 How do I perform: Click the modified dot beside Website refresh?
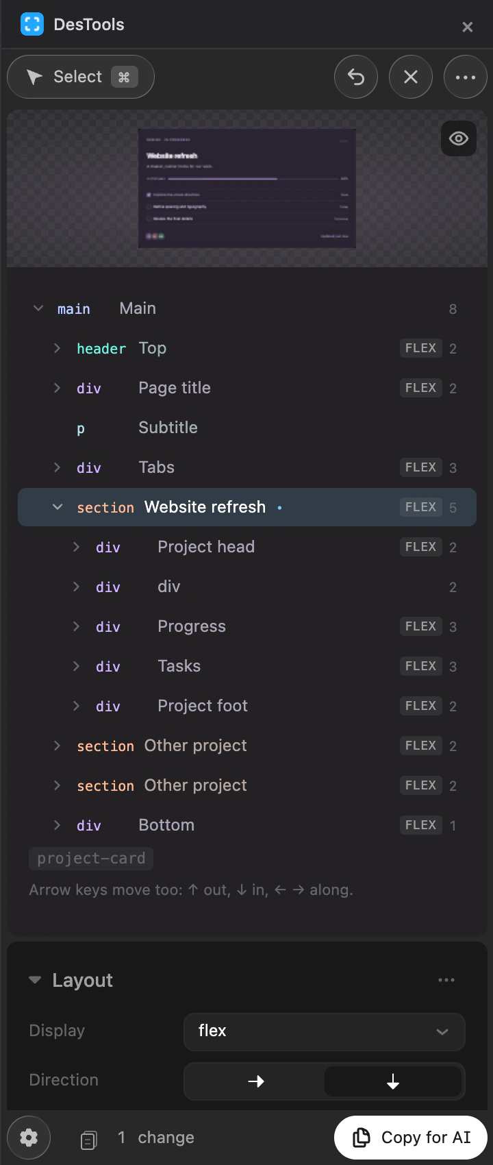(x=280, y=508)
